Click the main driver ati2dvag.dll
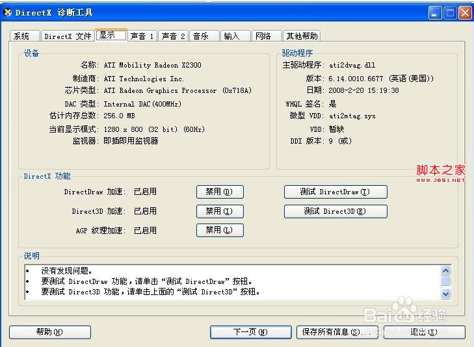 (352, 65)
